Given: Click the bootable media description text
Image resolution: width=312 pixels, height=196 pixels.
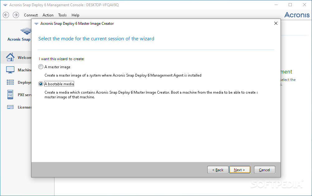Looking at the screenshot, I should pyautogui.click(x=151, y=95).
